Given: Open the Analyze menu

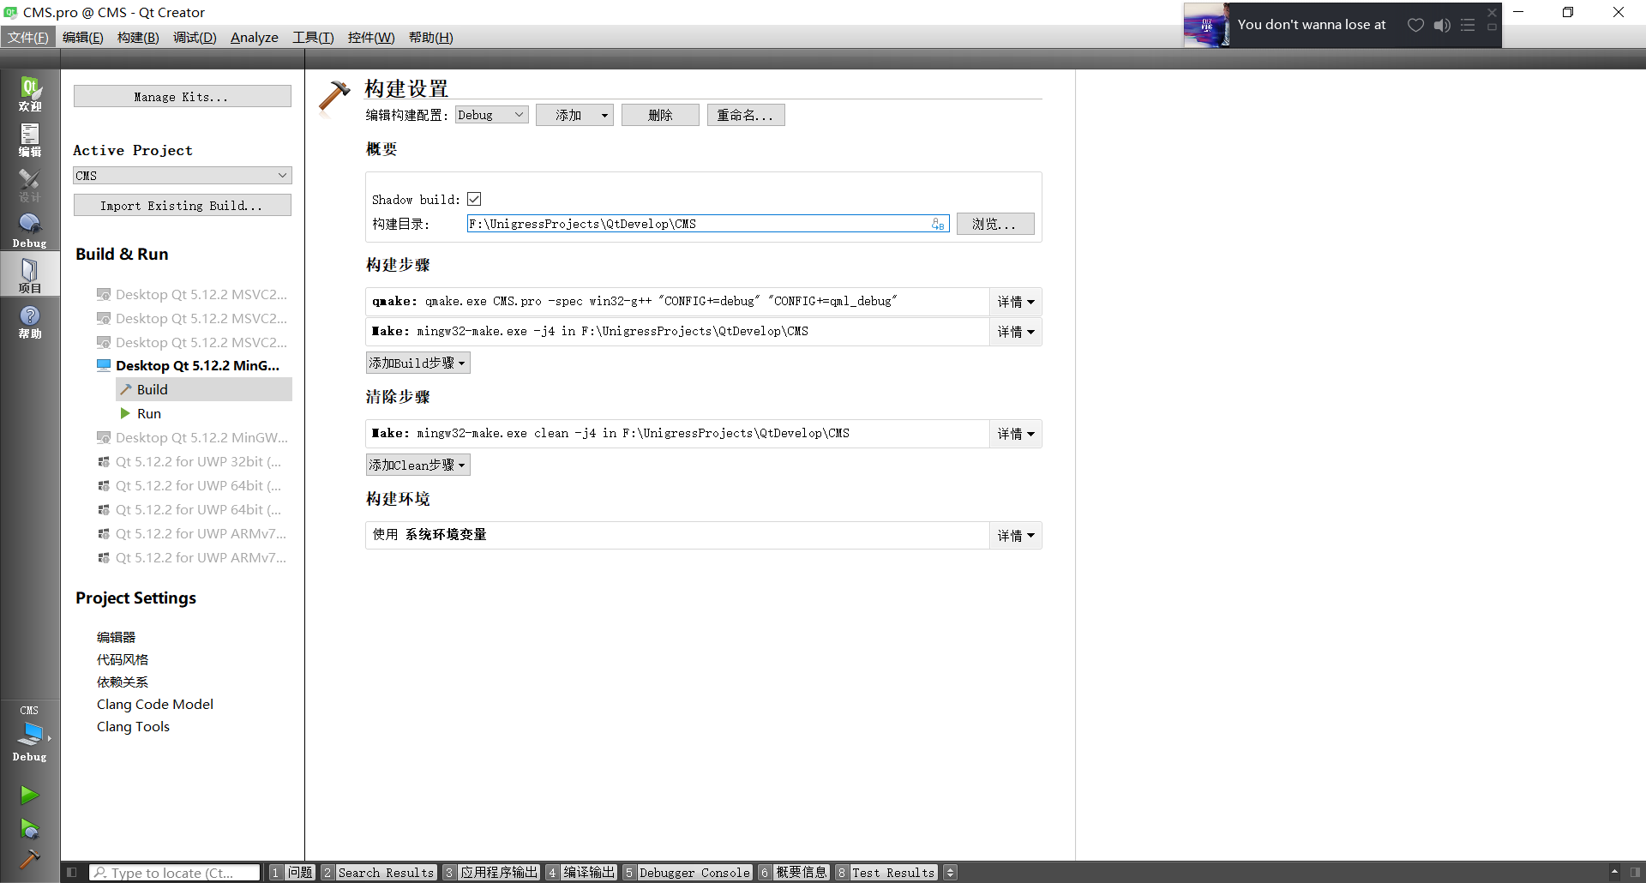Looking at the screenshot, I should tap(254, 37).
